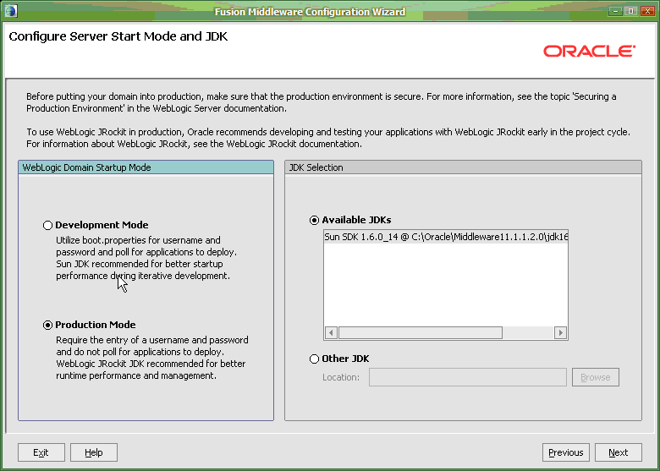This screenshot has height=471, width=660.
Task: Select Production Mode radio button
Action: click(47, 325)
